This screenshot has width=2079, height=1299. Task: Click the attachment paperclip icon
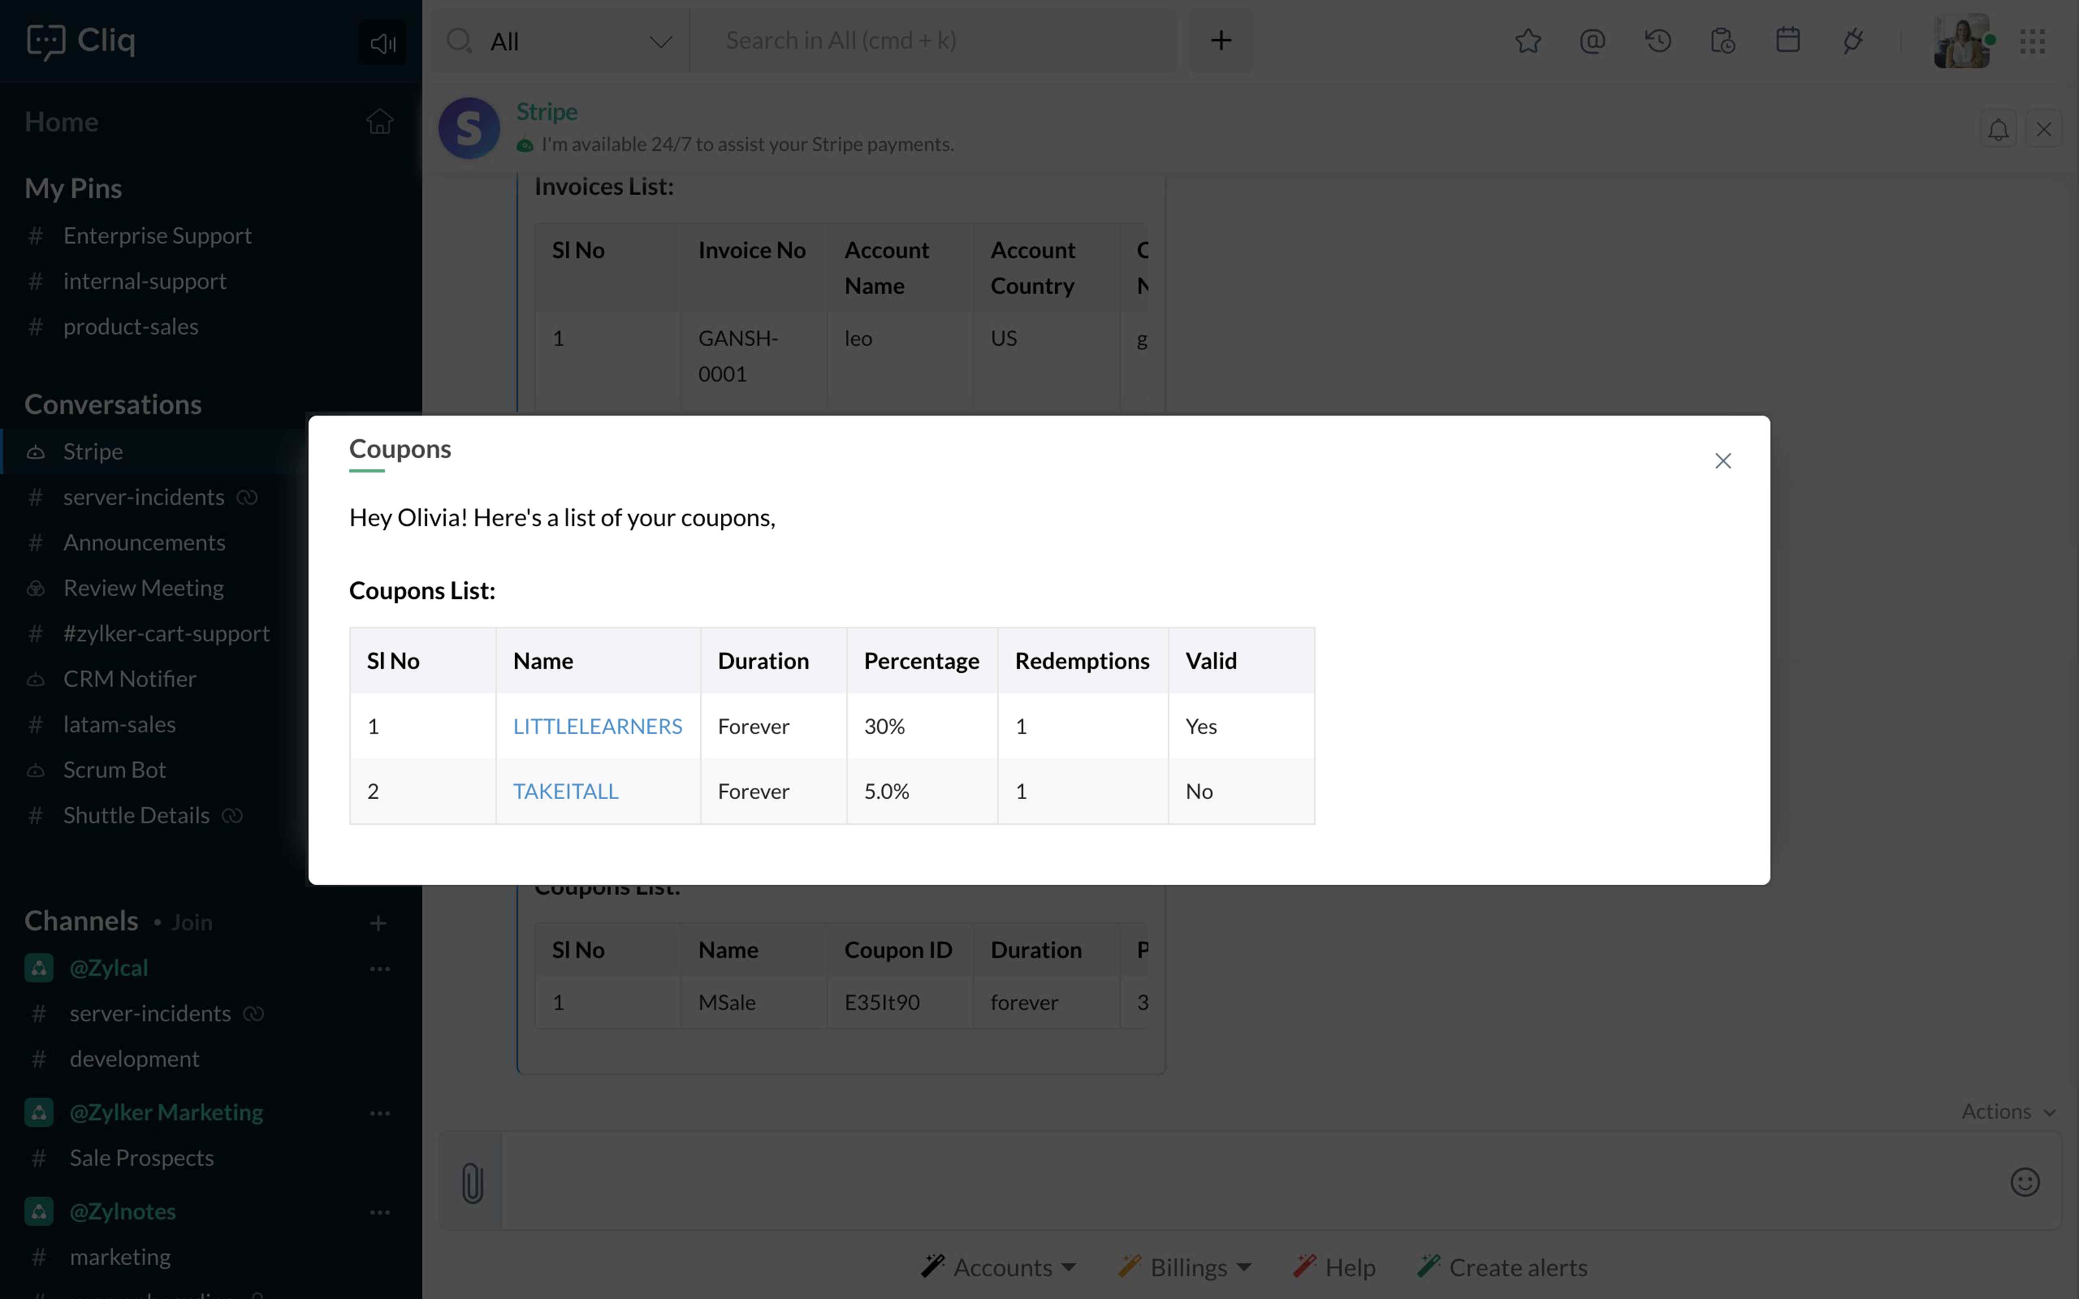coord(472,1182)
